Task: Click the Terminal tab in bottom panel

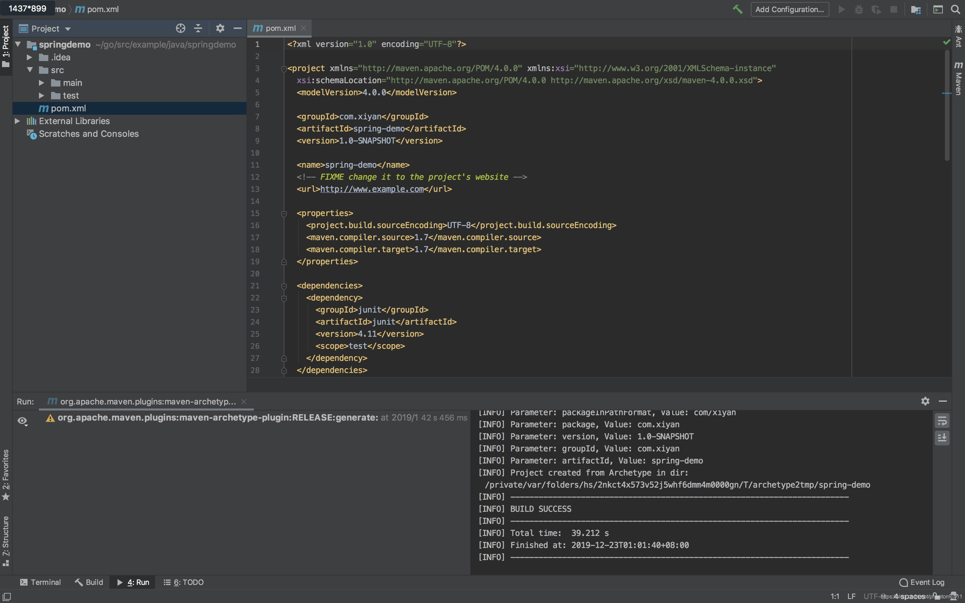Action: point(40,582)
